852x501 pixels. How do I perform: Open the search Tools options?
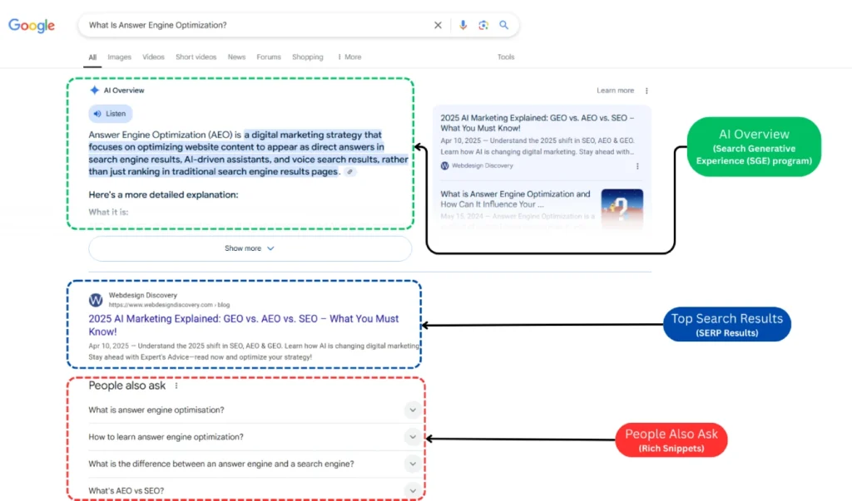pyautogui.click(x=506, y=57)
